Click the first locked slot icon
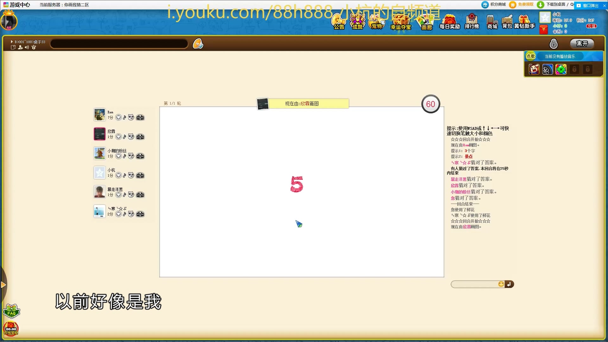 click(x=574, y=69)
